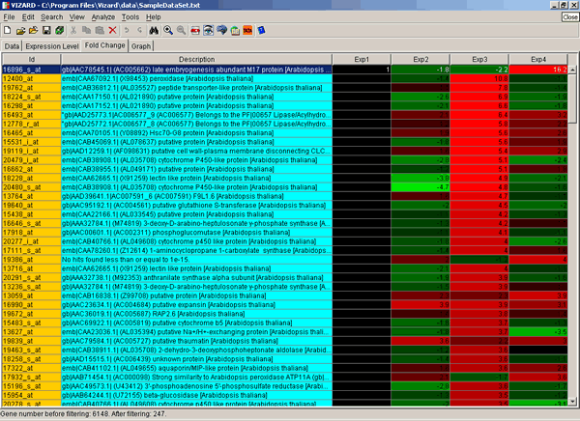Click the Description column header
580x421 pixels.
pyautogui.click(x=196, y=59)
